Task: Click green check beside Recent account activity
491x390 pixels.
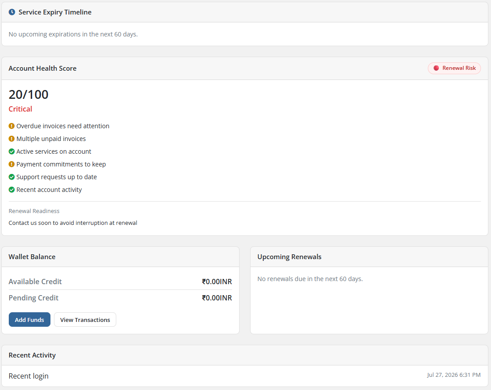Action: pos(11,190)
